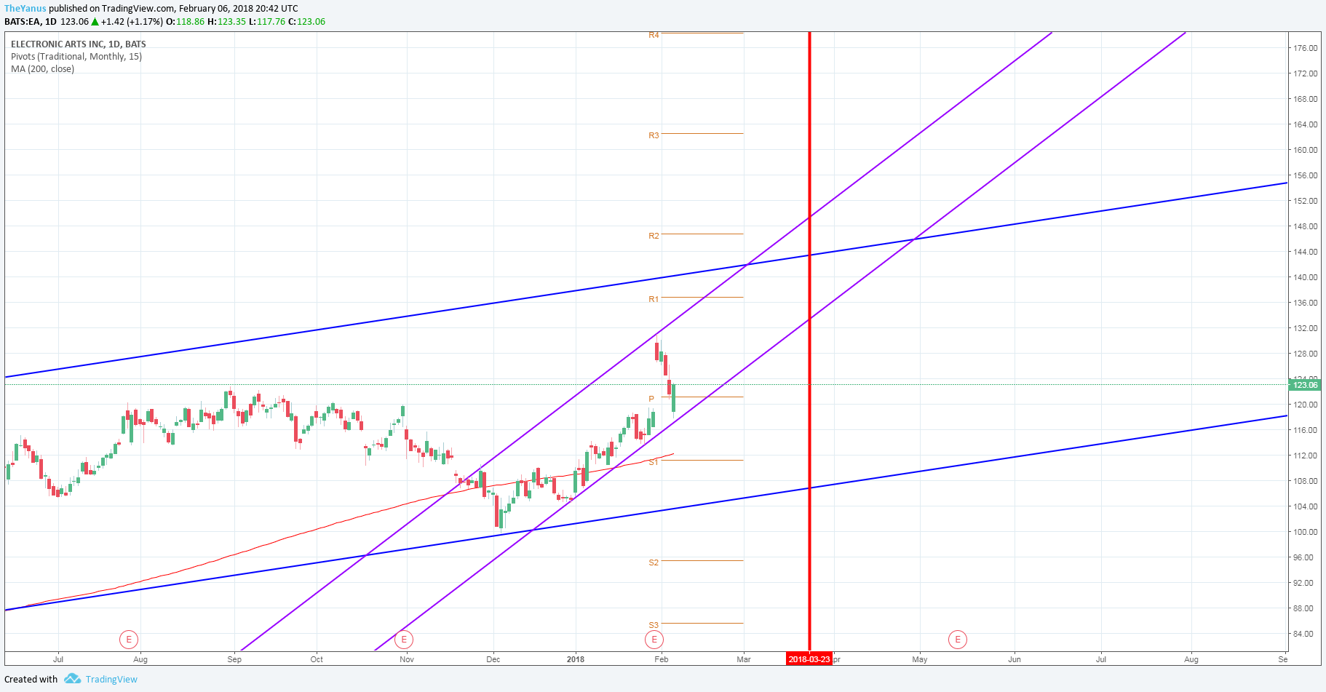Click the 100.00 price axis label
This screenshot has height=692, width=1326.
(1305, 532)
